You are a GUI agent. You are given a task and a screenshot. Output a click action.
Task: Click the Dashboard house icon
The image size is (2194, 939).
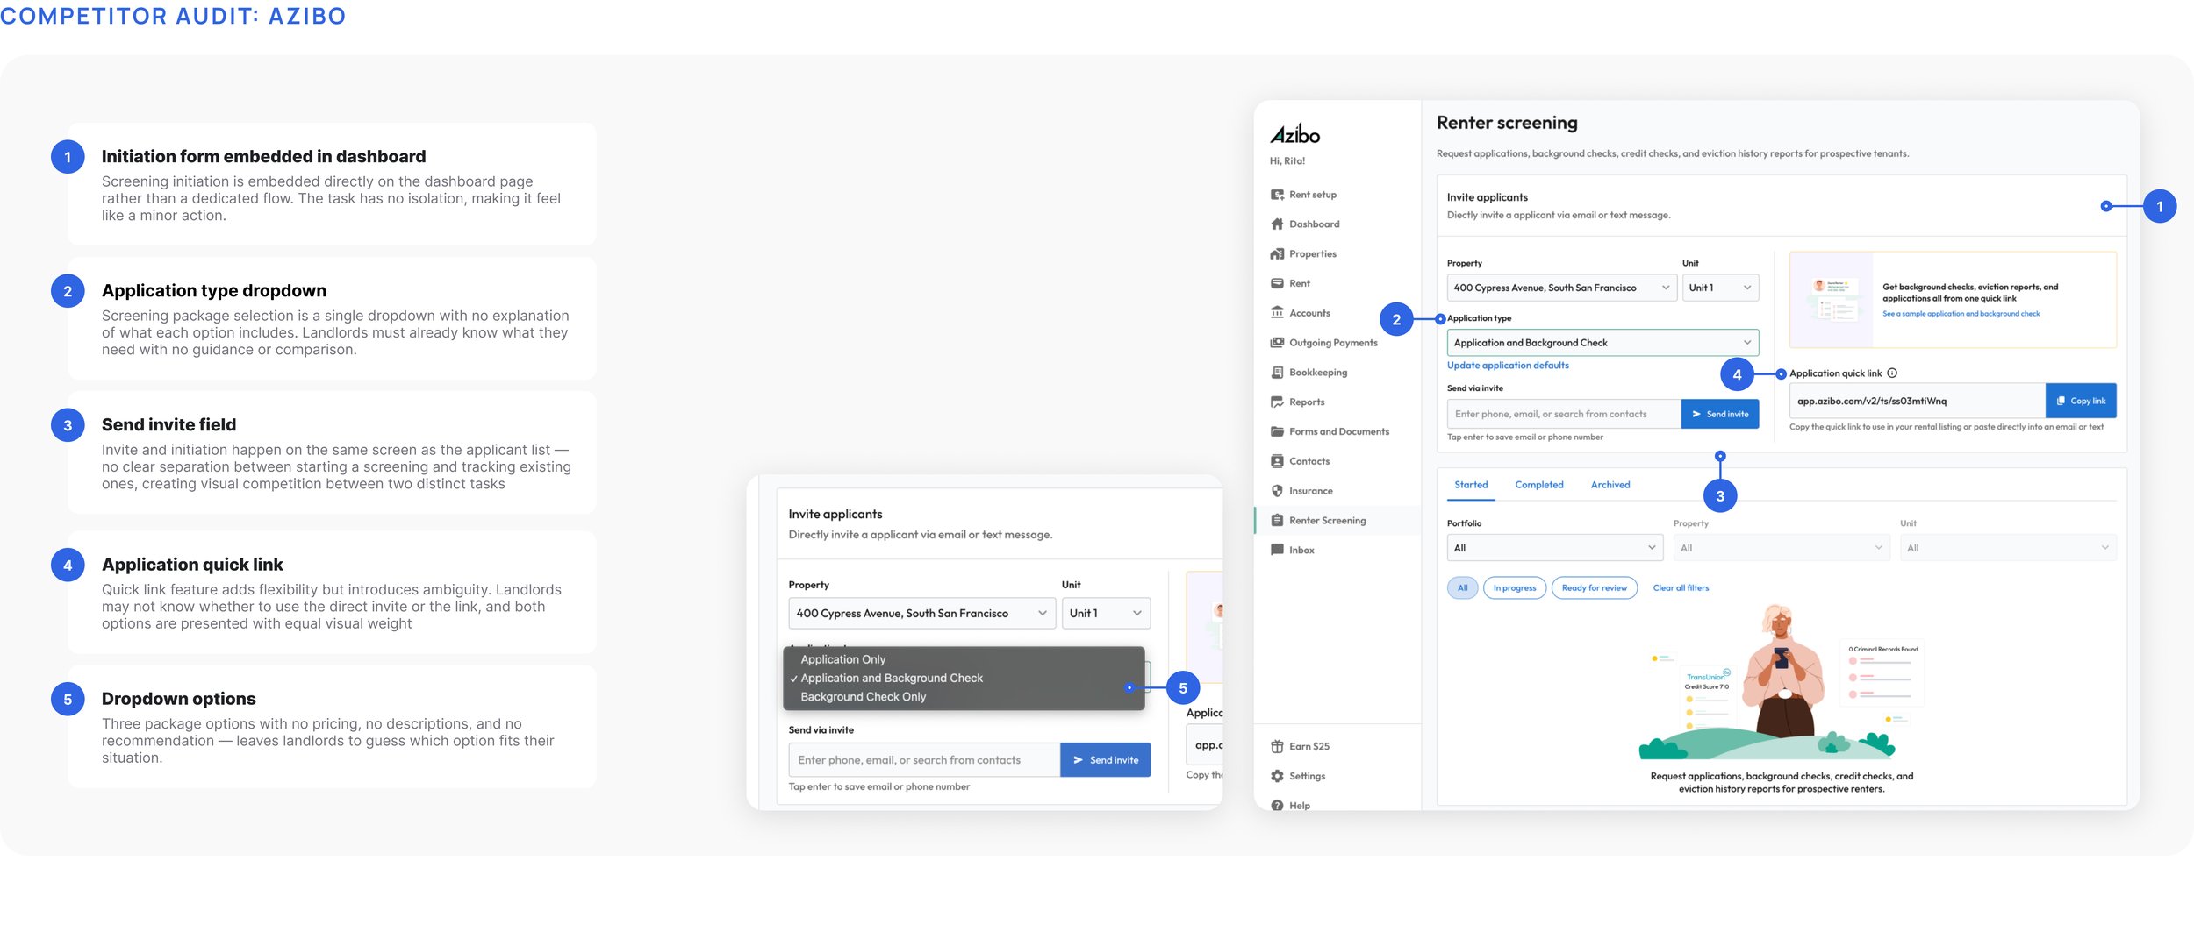(1277, 224)
